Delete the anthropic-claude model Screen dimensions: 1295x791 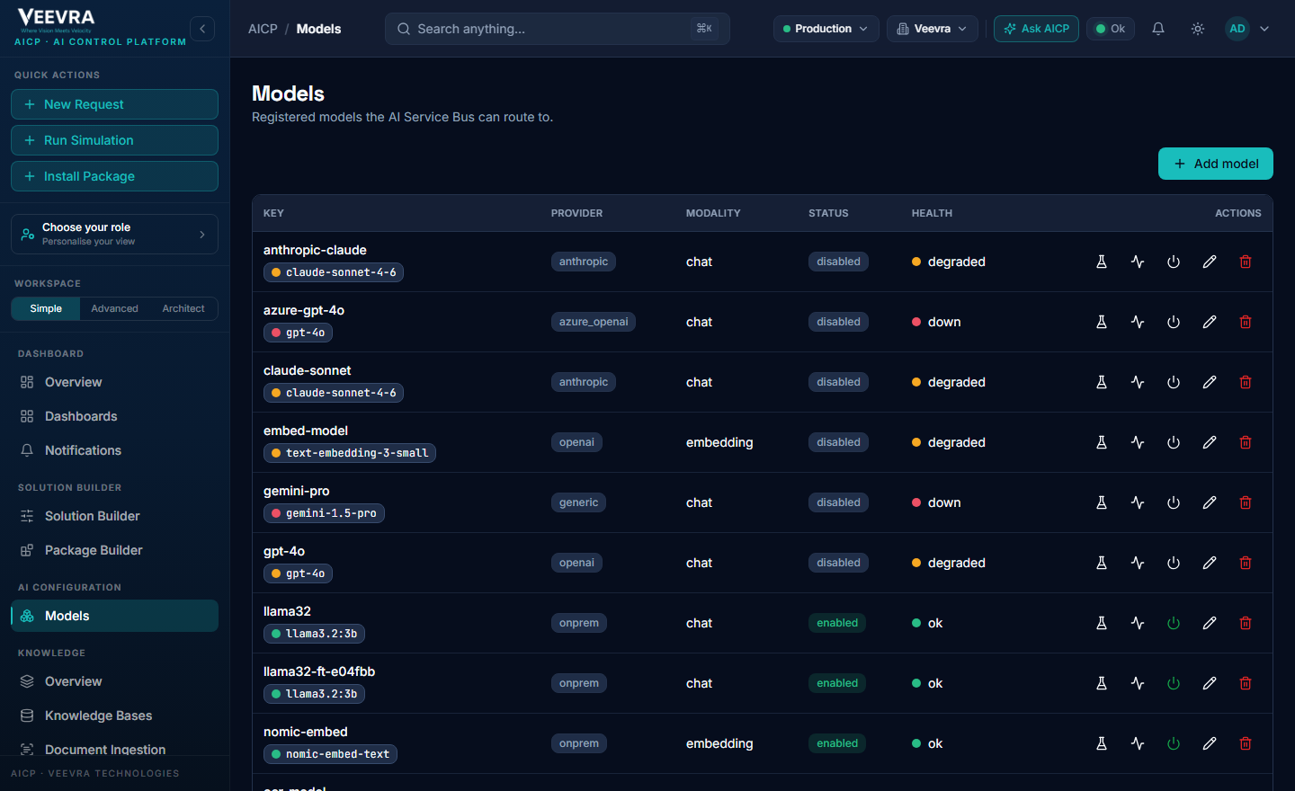click(1246, 262)
